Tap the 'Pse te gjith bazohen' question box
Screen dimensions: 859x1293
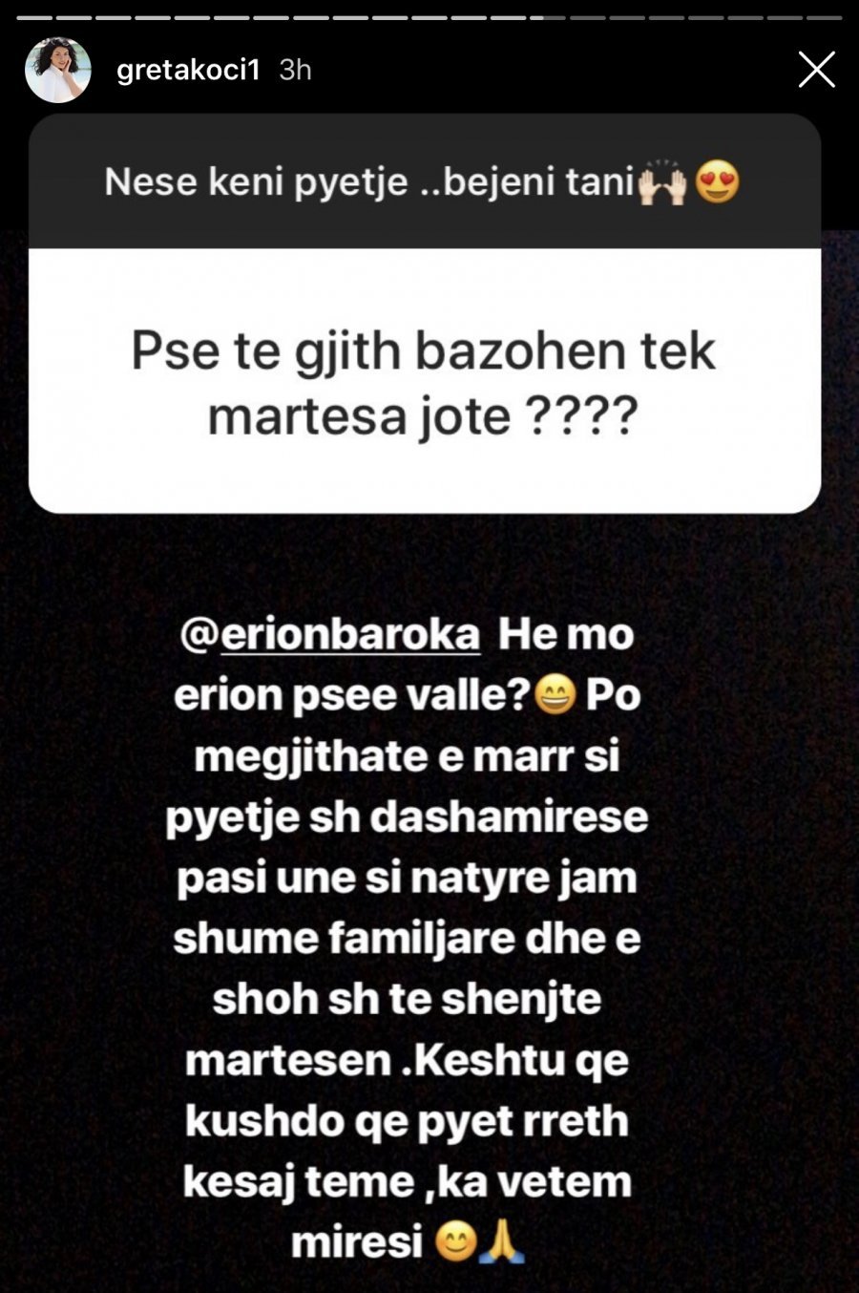pos(425,380)
